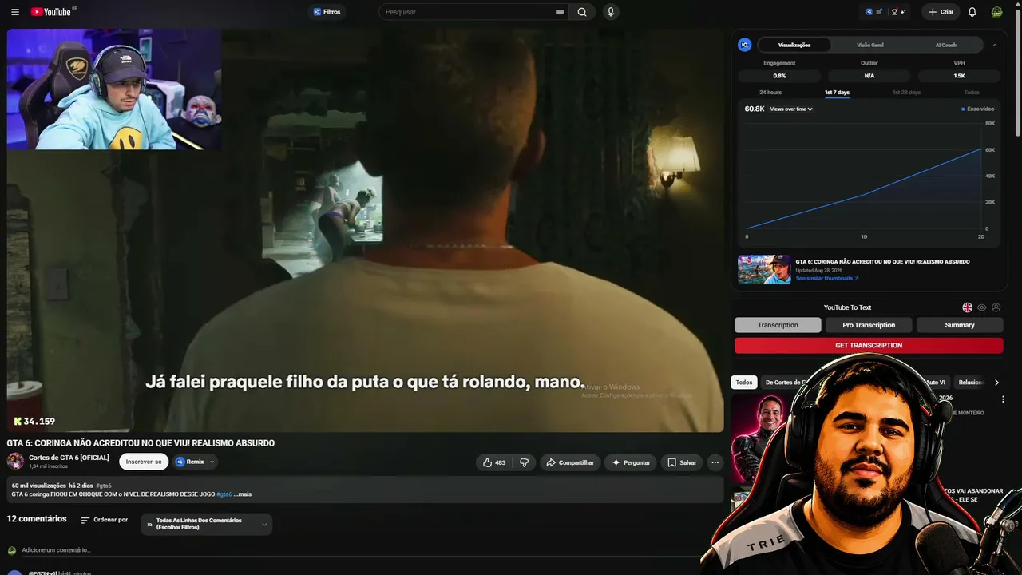Select the 24 hours time range
This screenshot has width=1022, height=575.
(770, 93)
